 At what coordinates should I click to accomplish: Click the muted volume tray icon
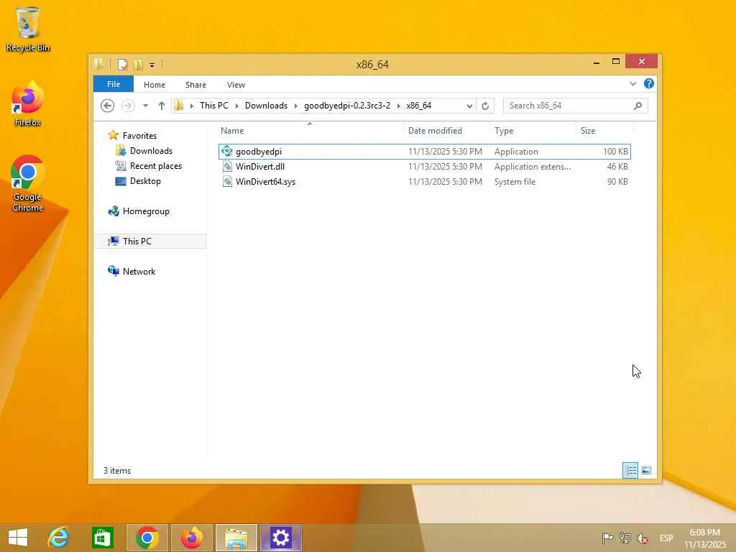pyautogui.click(x=643, y=538)
